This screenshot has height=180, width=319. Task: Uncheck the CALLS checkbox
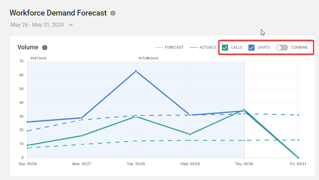pyautogui.click(x=225, y=48)
